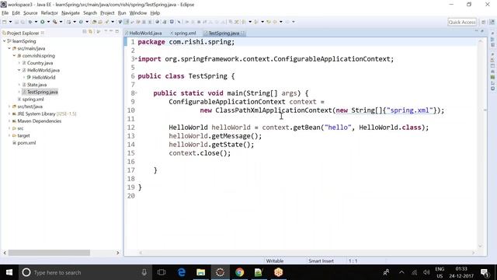
Task: Expand the Country.java node
Action: coord(19,63)
